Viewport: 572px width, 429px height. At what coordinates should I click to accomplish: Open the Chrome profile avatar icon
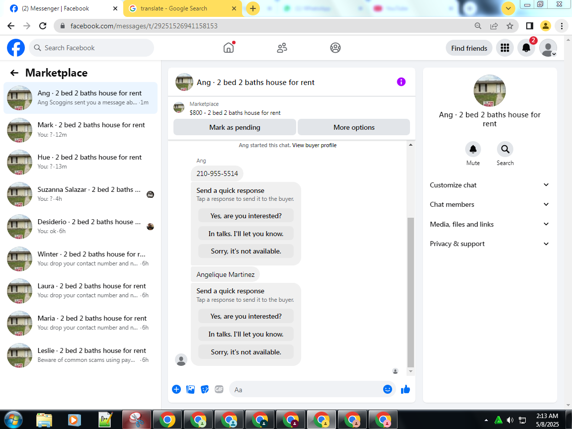546,26
